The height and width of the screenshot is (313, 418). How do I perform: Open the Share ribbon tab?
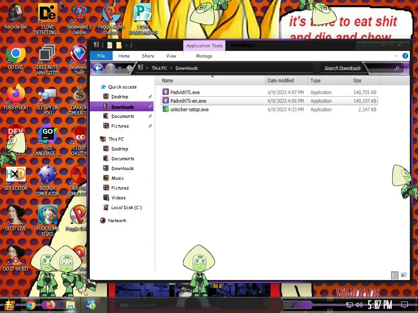[148, 56]
